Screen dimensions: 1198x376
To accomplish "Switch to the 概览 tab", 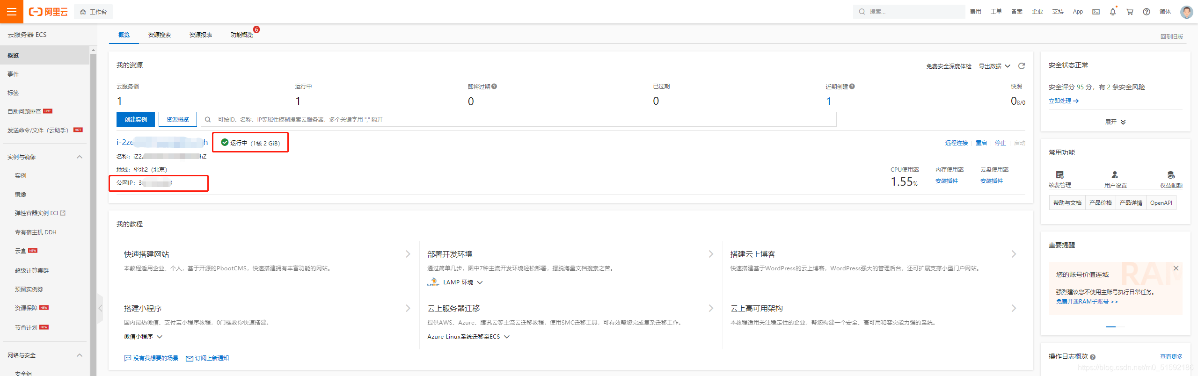I will click(124, 35).
